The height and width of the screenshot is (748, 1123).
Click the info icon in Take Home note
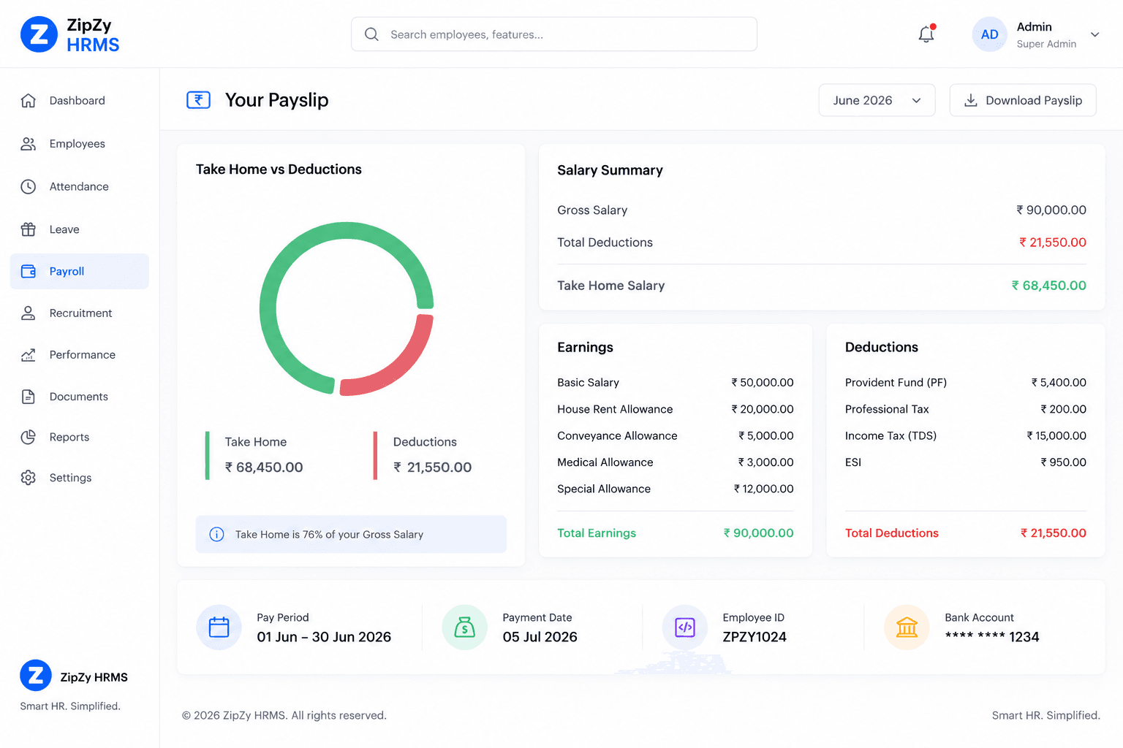pyautogui.click(x=216, y=535)
